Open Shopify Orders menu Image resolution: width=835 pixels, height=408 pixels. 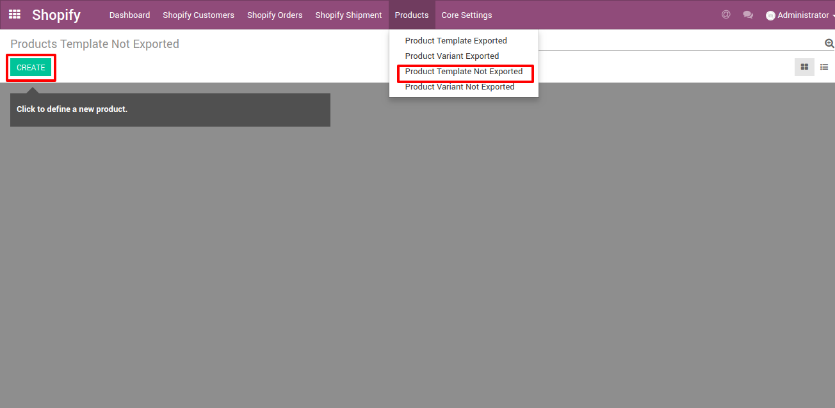[275, 15]
